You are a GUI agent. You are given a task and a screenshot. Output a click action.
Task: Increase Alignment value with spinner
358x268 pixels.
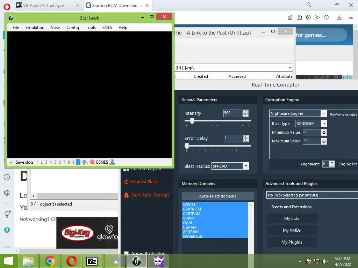[x=332, y=163]
